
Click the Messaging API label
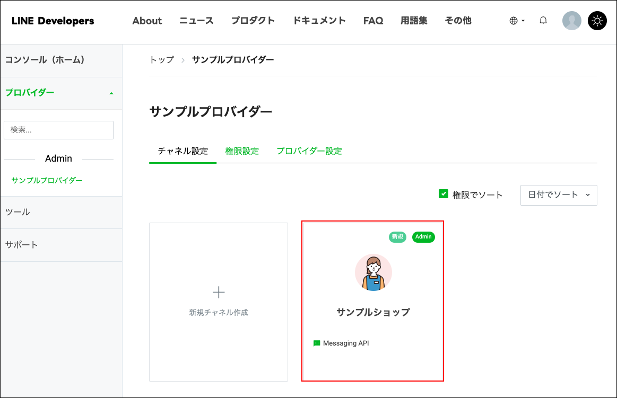tap(346, 343)
